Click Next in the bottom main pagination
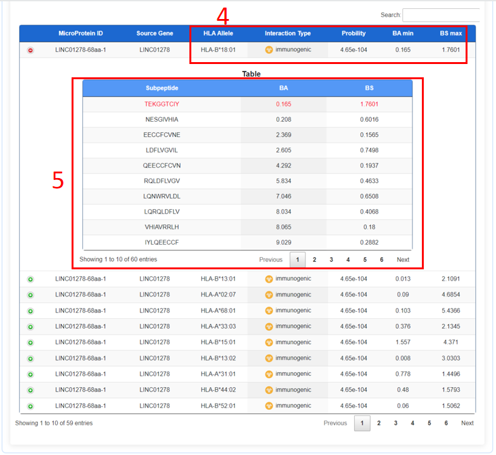 [x=467, y=423]
